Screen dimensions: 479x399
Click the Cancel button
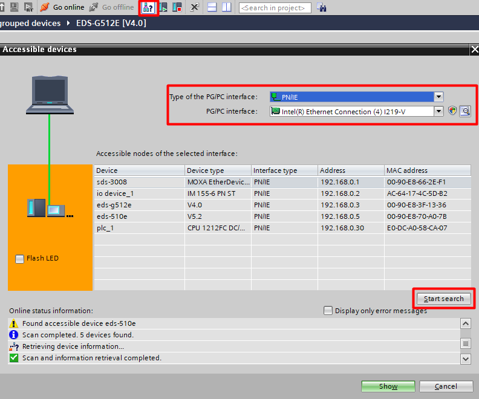[446, 386]
